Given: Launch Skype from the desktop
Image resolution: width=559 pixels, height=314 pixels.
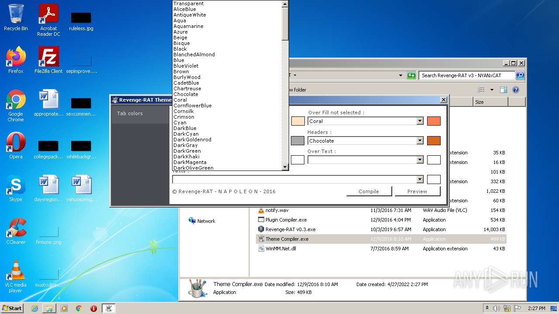Looking at the screenshot, I should click(16, 188).
